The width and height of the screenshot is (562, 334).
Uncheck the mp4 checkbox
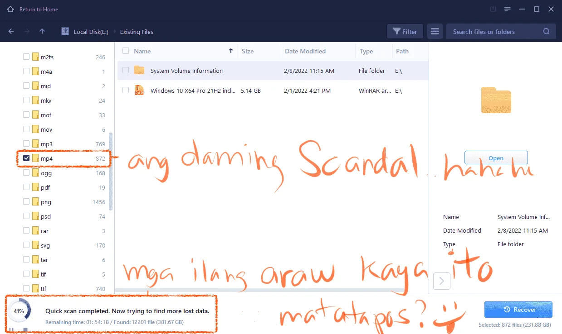coord(26,158)
